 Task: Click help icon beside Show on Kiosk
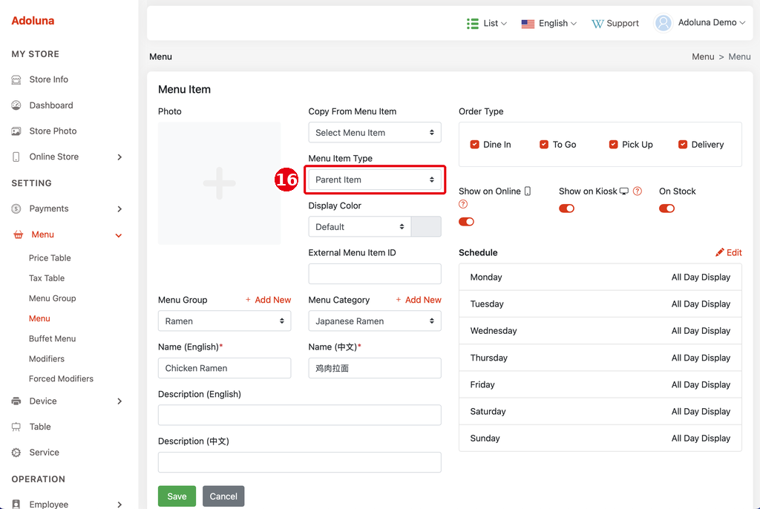638,191
